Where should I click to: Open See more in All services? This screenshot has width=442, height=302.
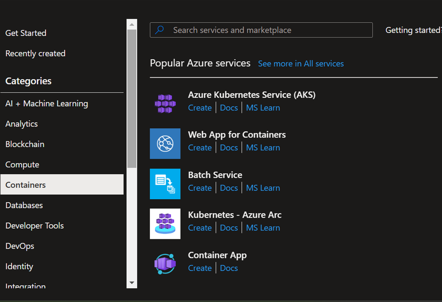coord(301,64)
